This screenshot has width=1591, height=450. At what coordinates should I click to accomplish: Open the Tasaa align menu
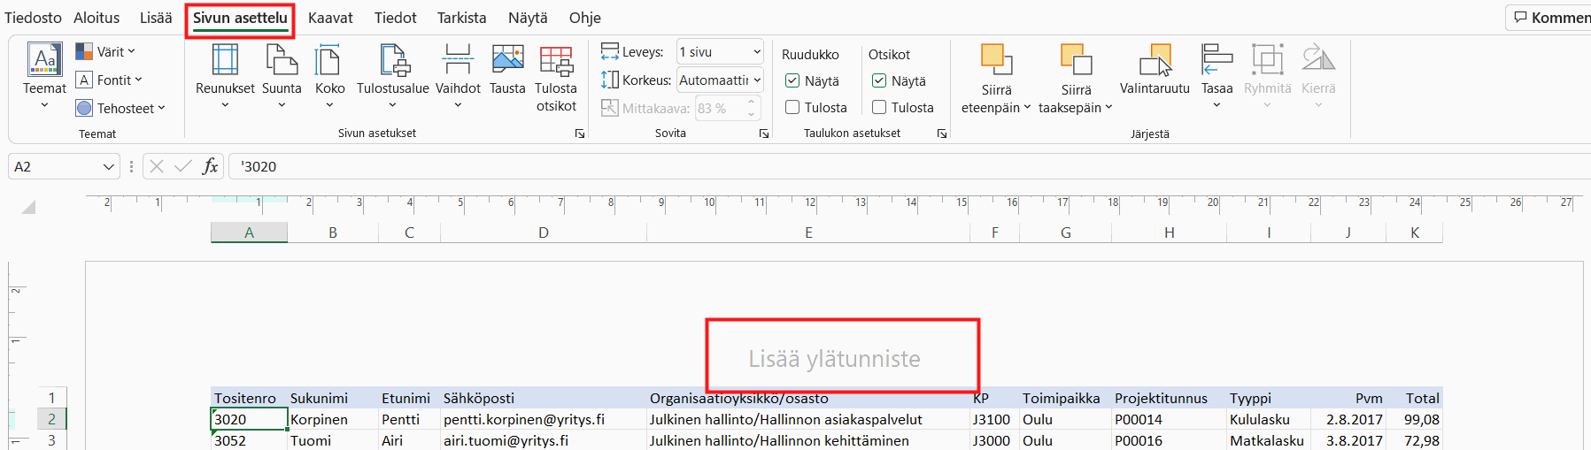pyautogui.click(x=1216, y=76)
